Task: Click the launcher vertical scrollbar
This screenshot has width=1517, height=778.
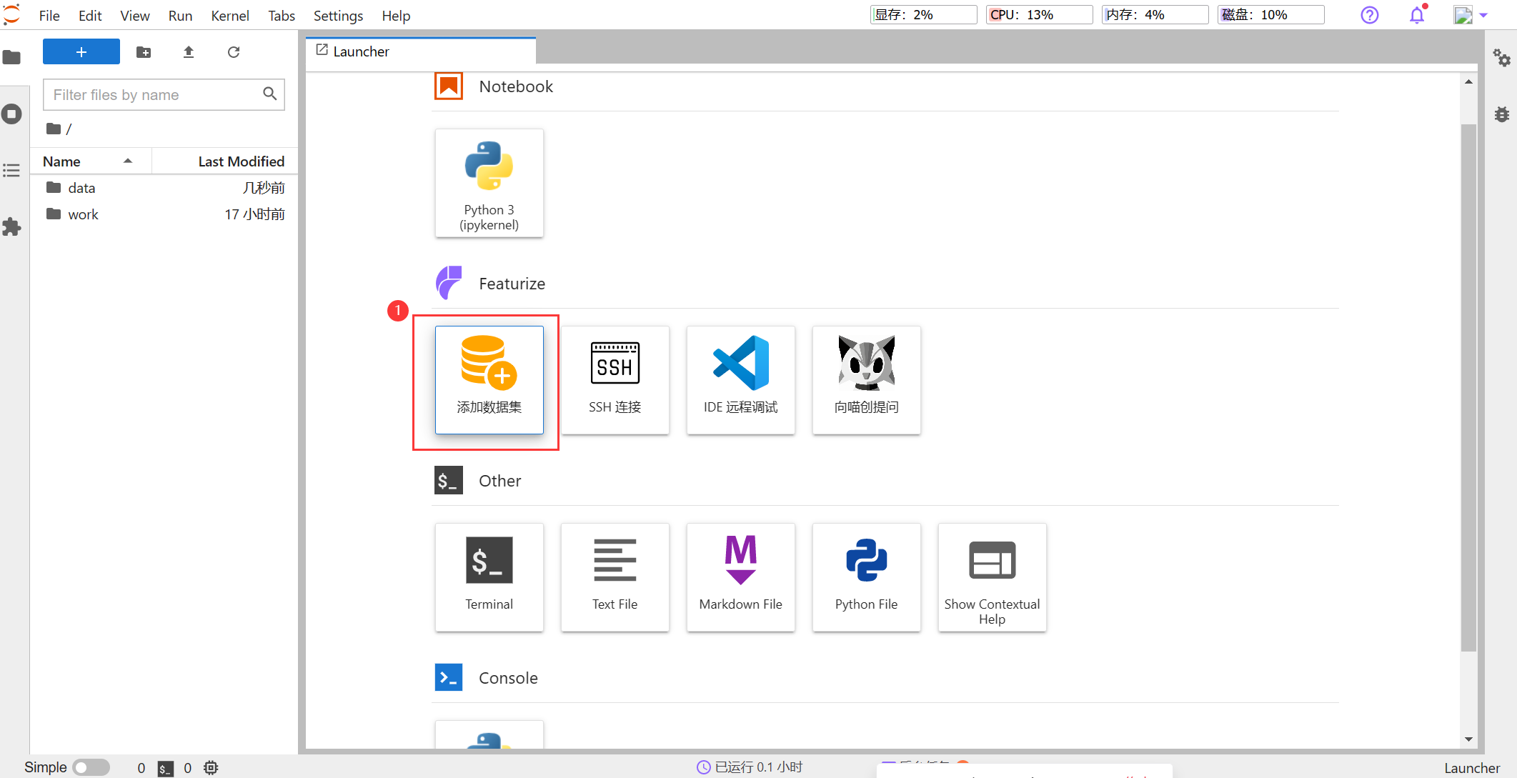Action: 1468,386
